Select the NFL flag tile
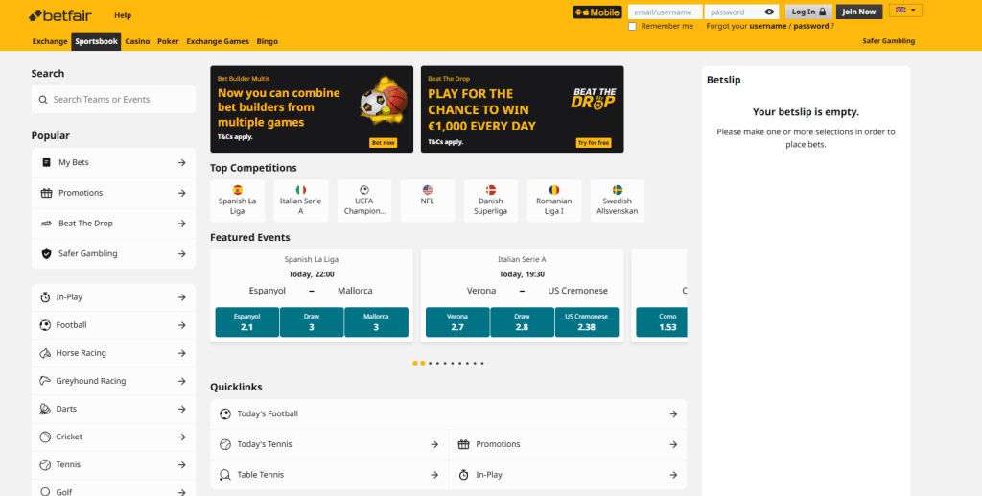982x496 pixels. [x=428, y=201]
